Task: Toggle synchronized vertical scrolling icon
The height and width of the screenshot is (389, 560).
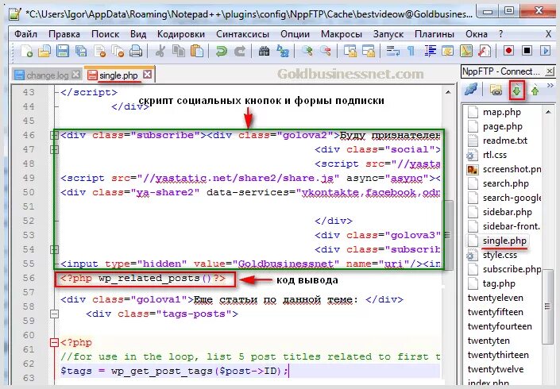Action: click(x=350, y=51)
